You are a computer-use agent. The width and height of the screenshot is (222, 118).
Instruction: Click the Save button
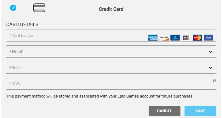coord(200,111)
